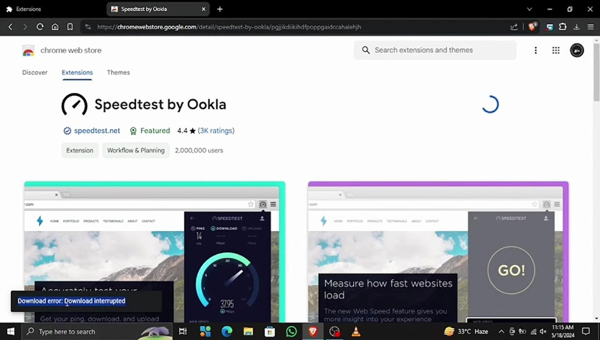Open the 3K ratings link
Image resolution: width=600 pixels, height=340 pixels.
click(x=216, y=131)
